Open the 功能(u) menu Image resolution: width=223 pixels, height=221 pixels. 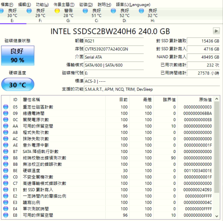(42, 5)
